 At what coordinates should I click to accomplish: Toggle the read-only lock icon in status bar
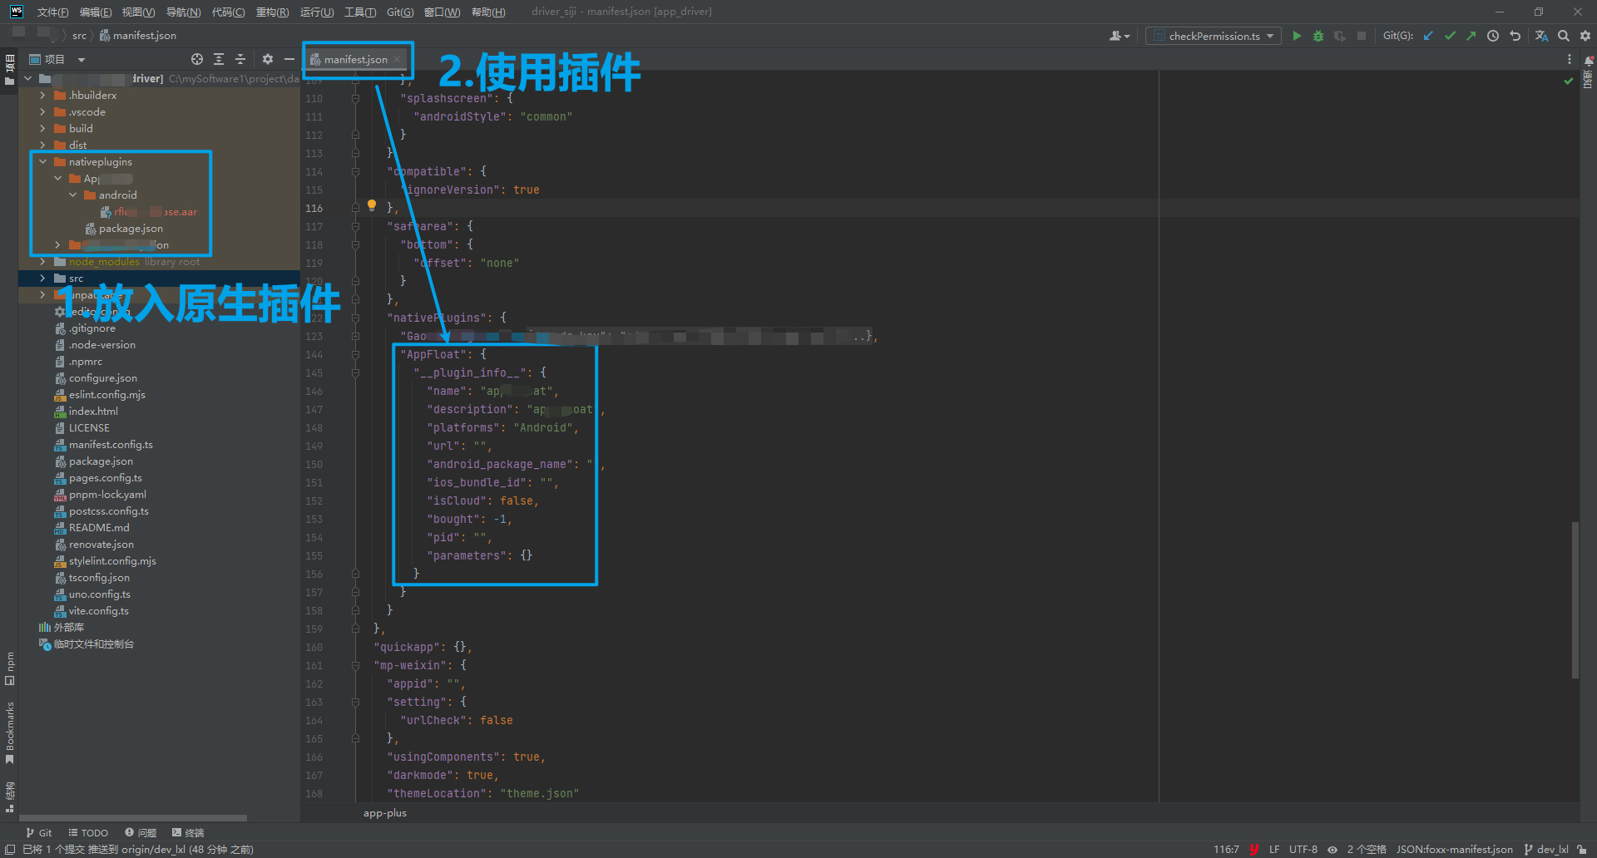pyautogui.click(x=1581, y=849)
